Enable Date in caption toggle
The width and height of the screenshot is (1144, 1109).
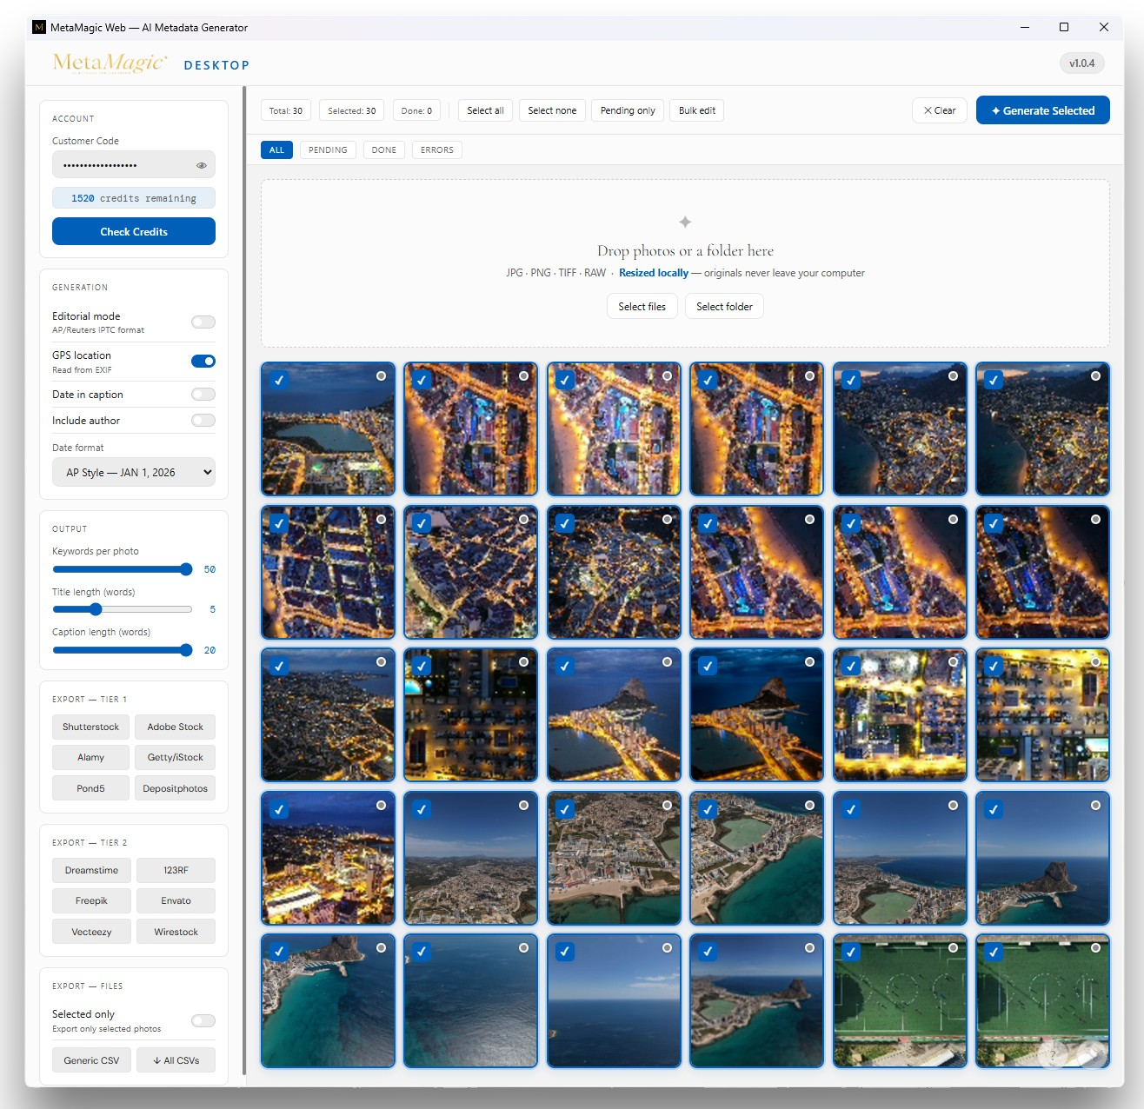[x=203, y=395]
